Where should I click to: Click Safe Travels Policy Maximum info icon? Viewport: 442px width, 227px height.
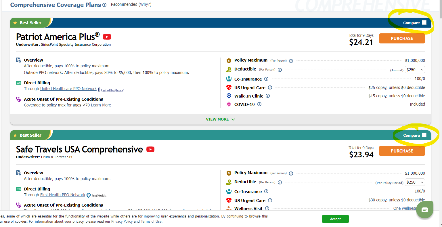coord(291,173)
